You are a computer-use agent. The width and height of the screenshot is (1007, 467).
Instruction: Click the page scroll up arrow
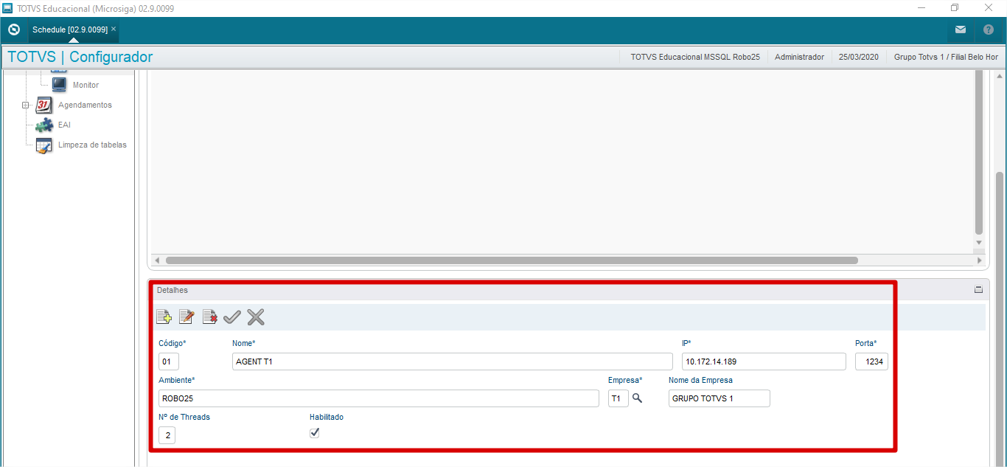(1000, 76)
